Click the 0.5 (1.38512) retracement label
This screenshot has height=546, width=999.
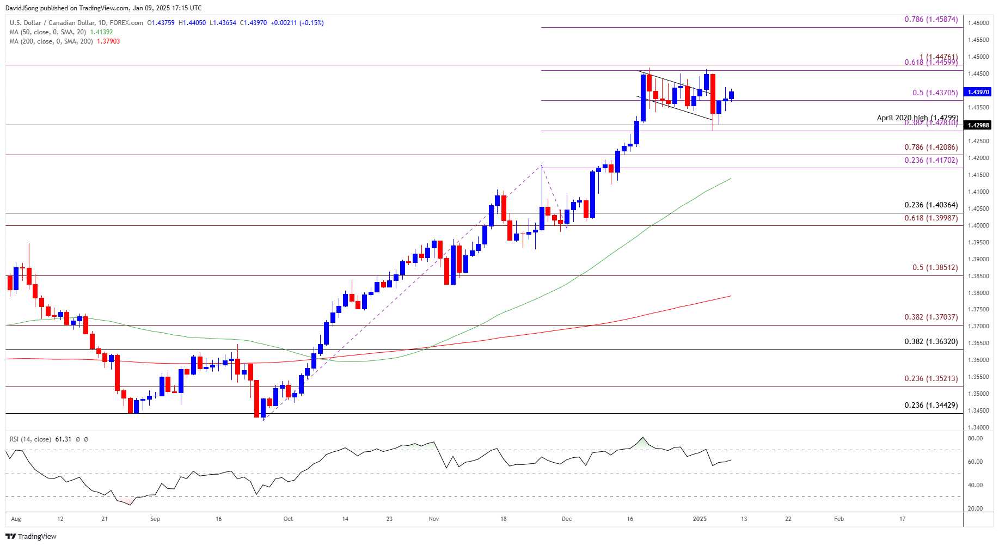pyautogui.click(x=935, y=268)
